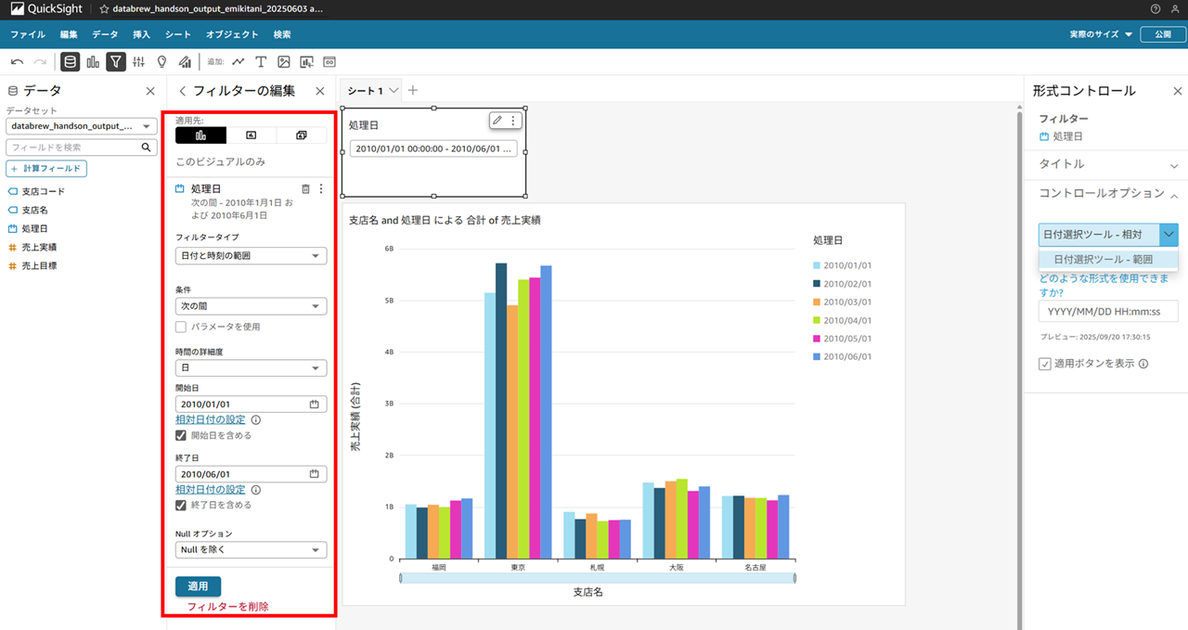Open the Themes paintbrush toolbar icon
This screenshot has width=1188, height=630.
coord(185,62)
